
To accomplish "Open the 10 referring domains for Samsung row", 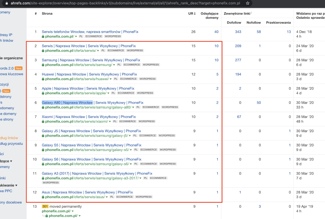I will click(x=216, y=60).
